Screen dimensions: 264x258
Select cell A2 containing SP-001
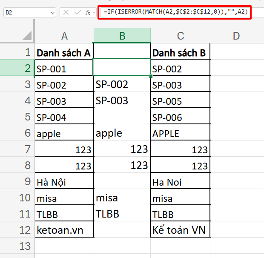(64, 68)
